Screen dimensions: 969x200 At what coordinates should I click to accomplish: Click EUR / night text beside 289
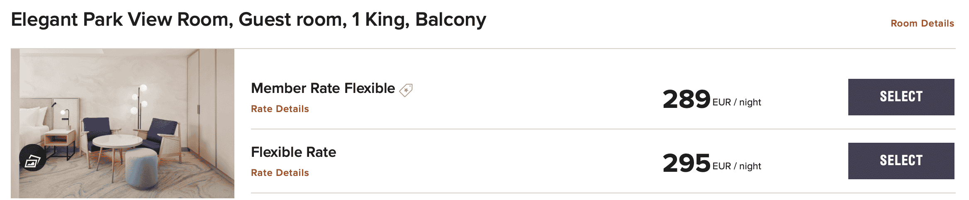tap(737, 102)
